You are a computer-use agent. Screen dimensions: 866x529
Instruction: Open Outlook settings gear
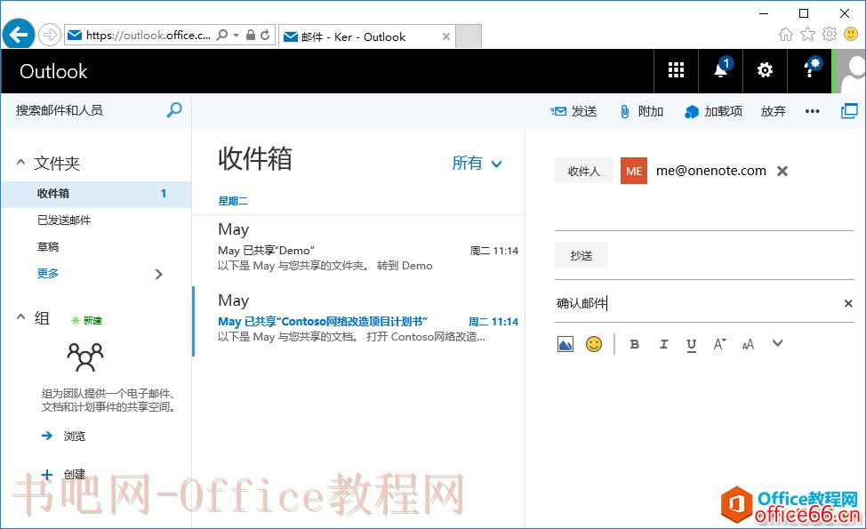(x=765, y=70)
